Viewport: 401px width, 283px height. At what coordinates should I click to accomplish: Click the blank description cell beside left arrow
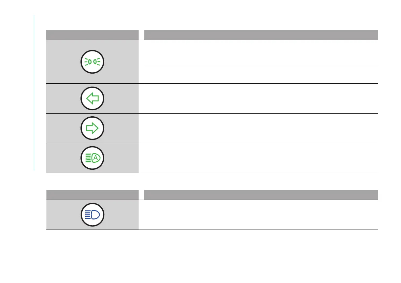click(x=261, y=98)
